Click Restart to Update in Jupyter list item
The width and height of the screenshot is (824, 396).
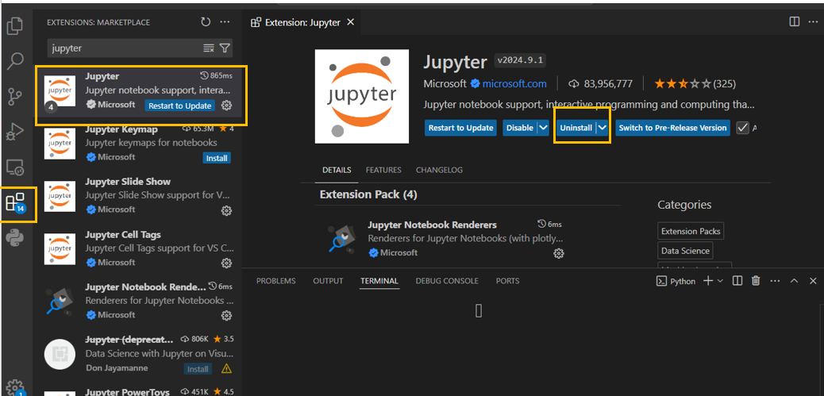(x=179, y=106)
